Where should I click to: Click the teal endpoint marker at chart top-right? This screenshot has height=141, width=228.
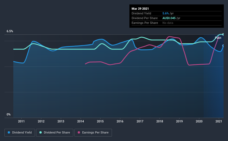point(223,34)
